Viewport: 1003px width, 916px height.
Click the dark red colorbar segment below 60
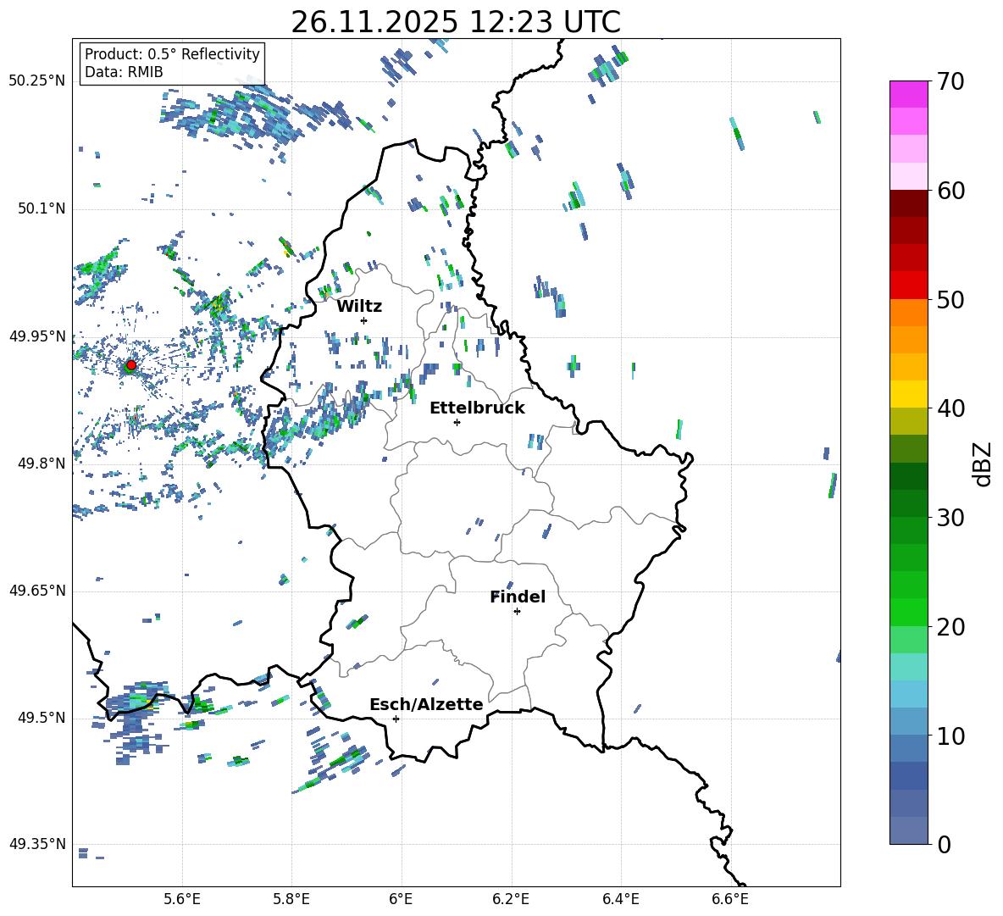pyautogui.click(x=909, y=203)
